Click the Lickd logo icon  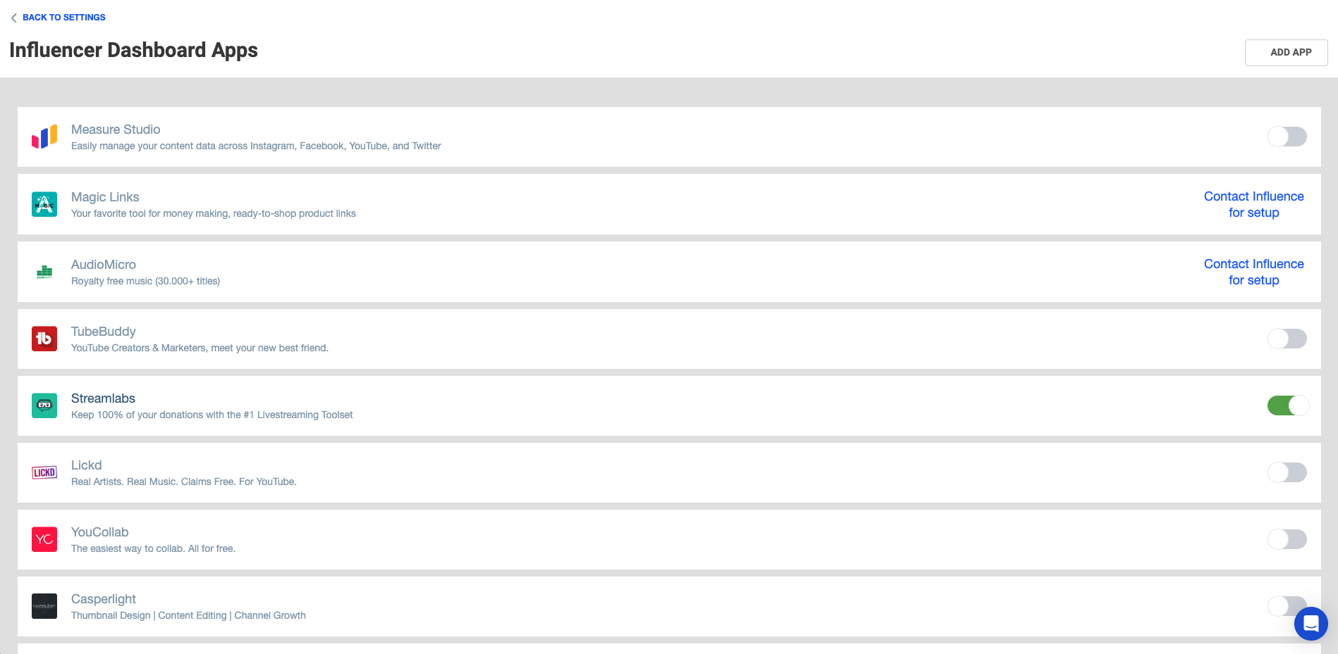[x=44, y=472]
